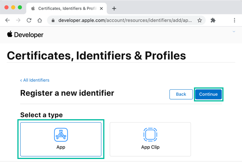Click the padlock site security icon
Viewport: 242px width, 162px height.
click(53, 20)
